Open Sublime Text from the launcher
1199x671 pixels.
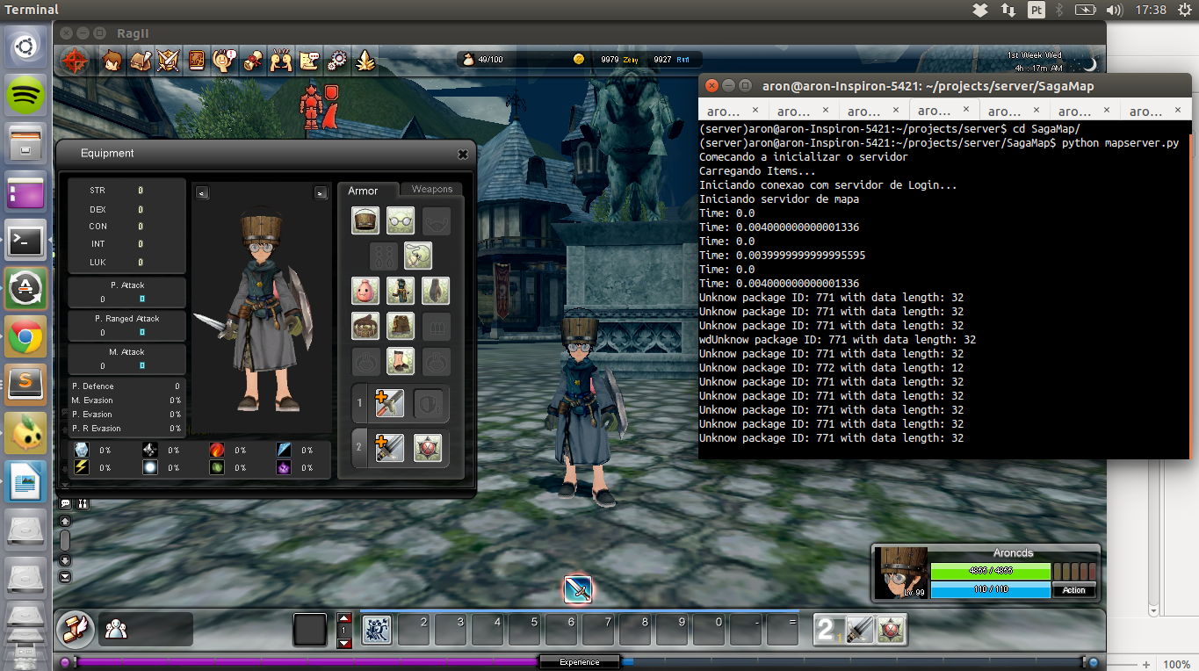25,384
